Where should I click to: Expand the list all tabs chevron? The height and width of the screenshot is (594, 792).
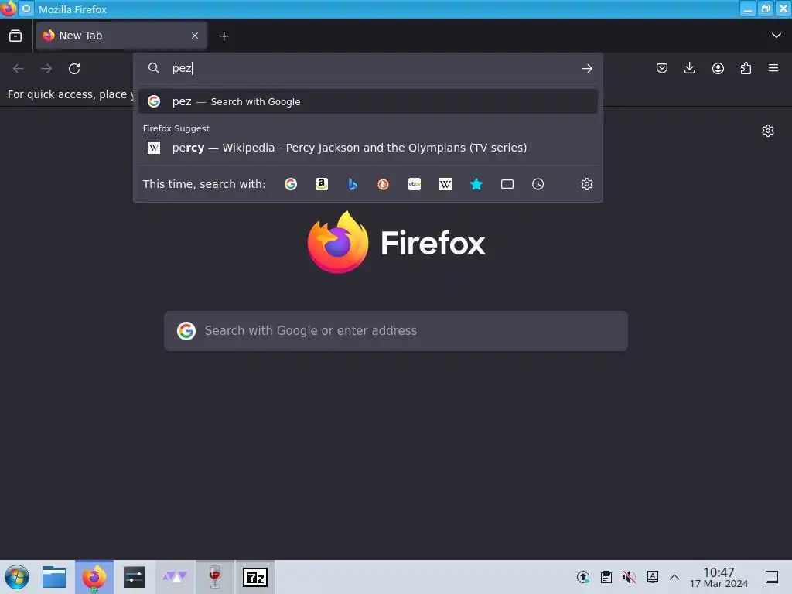click(x=776, y=36)
